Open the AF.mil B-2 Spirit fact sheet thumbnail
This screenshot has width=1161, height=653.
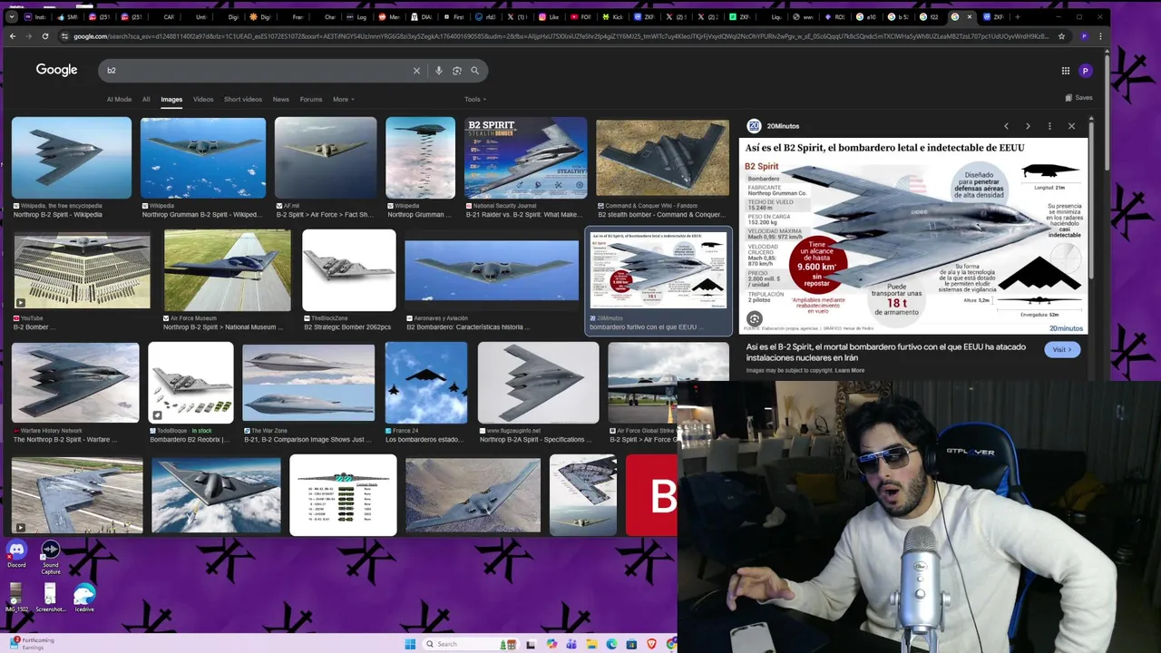pyautogui.click(x=326, y=158)
